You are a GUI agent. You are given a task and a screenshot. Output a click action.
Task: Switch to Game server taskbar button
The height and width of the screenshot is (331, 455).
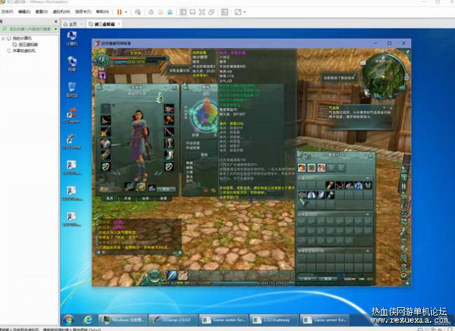coord(325,320)
